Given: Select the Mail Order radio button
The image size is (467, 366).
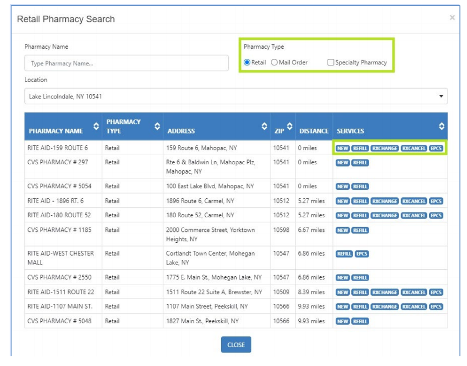Looking at the screenshot, I should coord(274,63).
